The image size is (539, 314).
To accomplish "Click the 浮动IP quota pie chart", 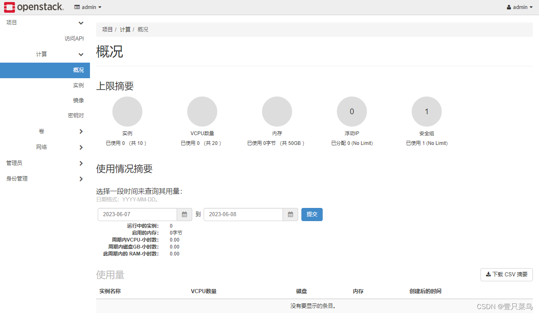I will [x=352, y=111].
